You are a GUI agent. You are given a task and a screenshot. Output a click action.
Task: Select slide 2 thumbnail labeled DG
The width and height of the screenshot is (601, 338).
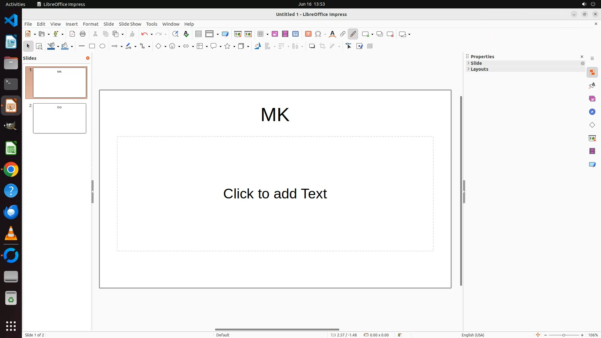coord(59,118)
